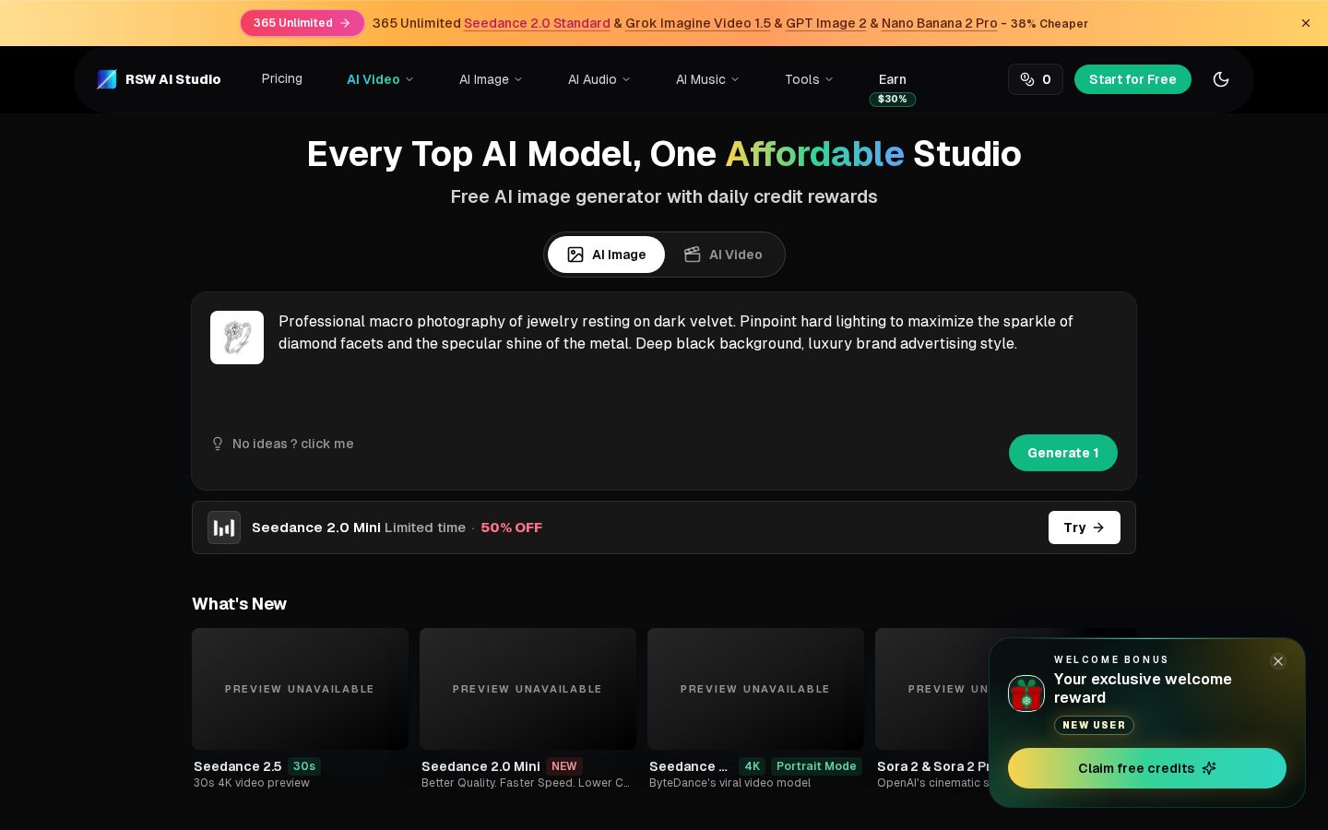Expand the Tools navigation dropdown
The image size is (1328, 830).
pos(809,79)
